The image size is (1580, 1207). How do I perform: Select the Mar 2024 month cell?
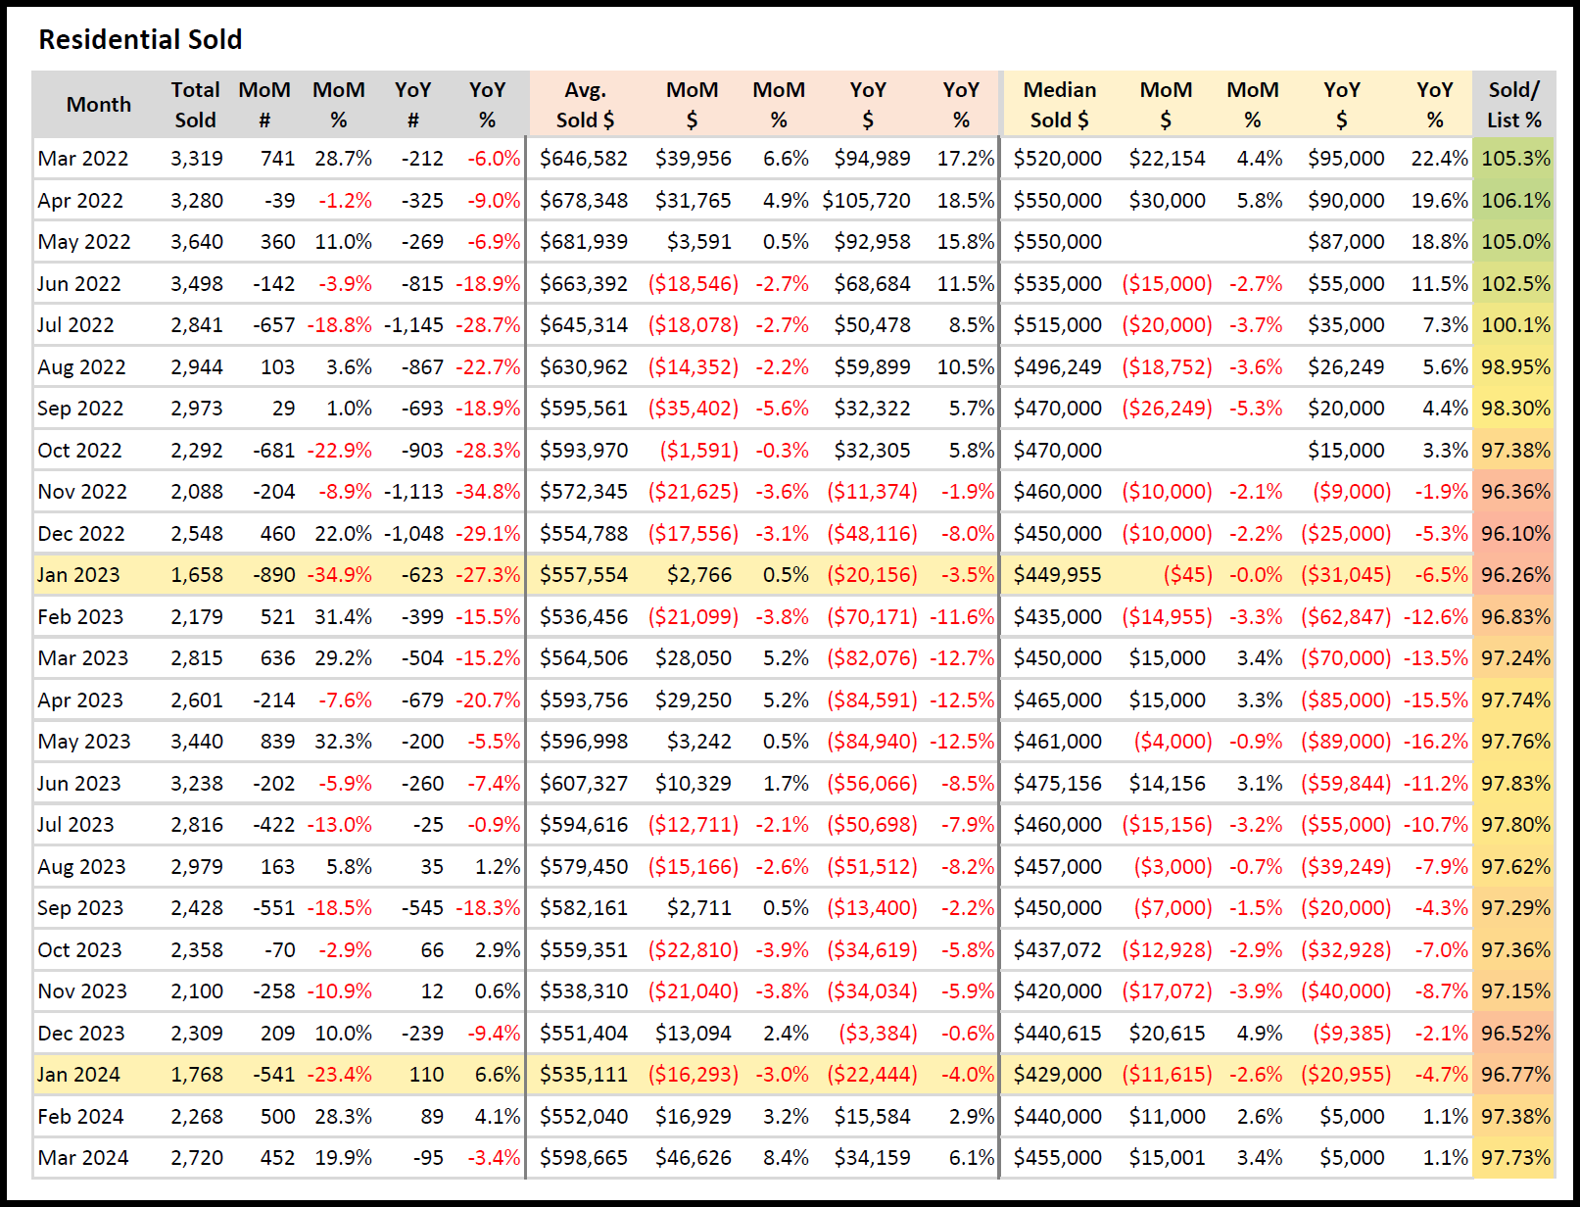pyautogui.click(x=83, y=1158)
